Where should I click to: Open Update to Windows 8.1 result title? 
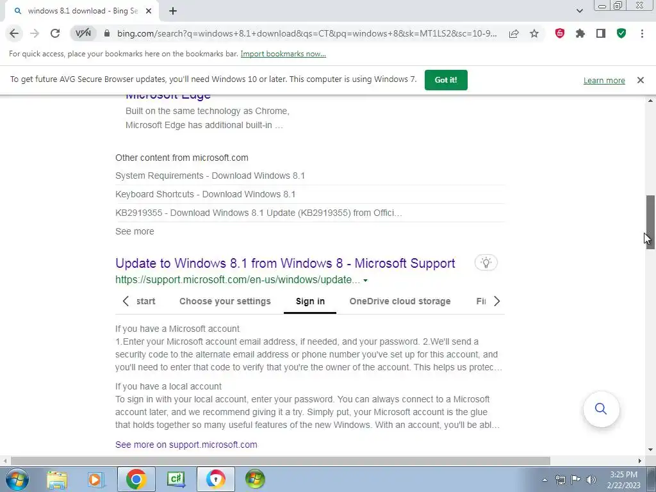[285, 263]
